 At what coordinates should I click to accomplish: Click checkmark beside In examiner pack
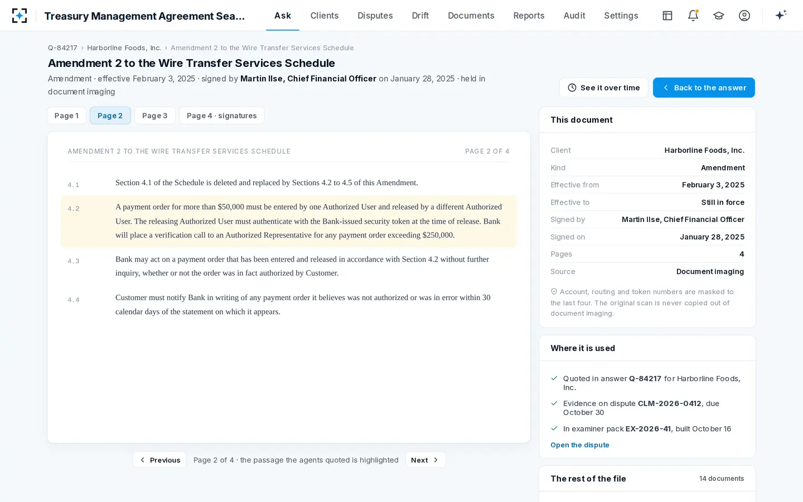[x=554, y=428]
